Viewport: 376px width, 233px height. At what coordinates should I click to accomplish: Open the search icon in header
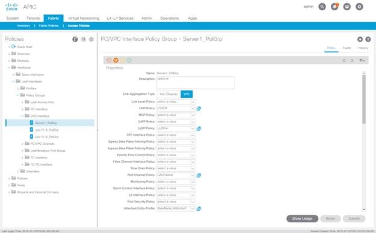coord(322,7)
